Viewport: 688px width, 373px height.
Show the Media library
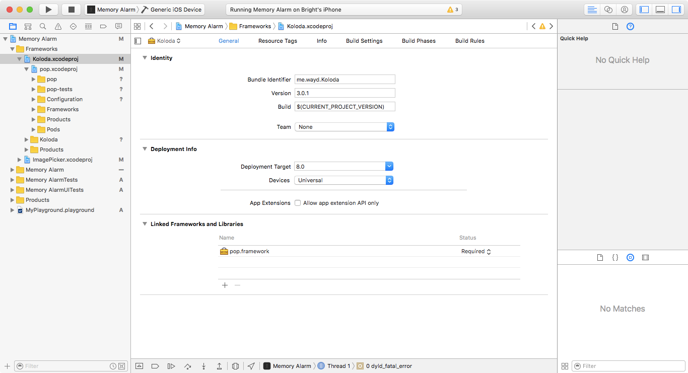(645, 257)
